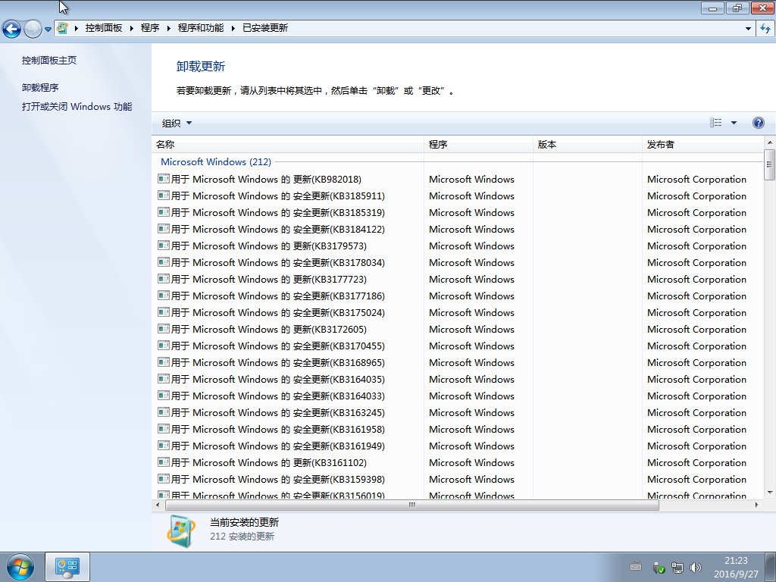Image resolution: width=776 pixels, height=582 pixels.
Task: Expand the arrow after 程序和功能 breadcrumb
Action: coord(233,28)
